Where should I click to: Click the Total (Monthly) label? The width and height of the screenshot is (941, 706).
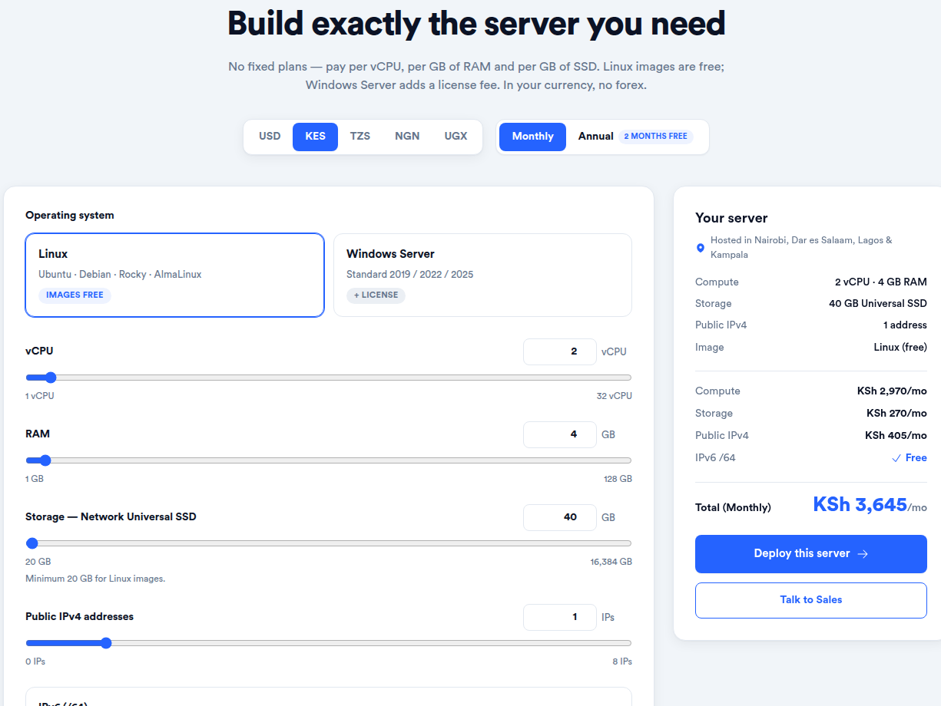tap(733, 508)
